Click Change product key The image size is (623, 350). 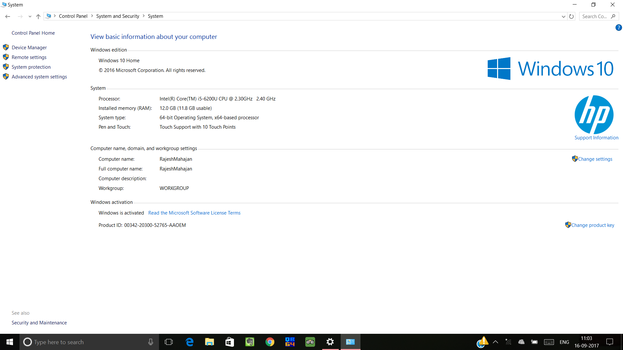click(x=592, y=225)
